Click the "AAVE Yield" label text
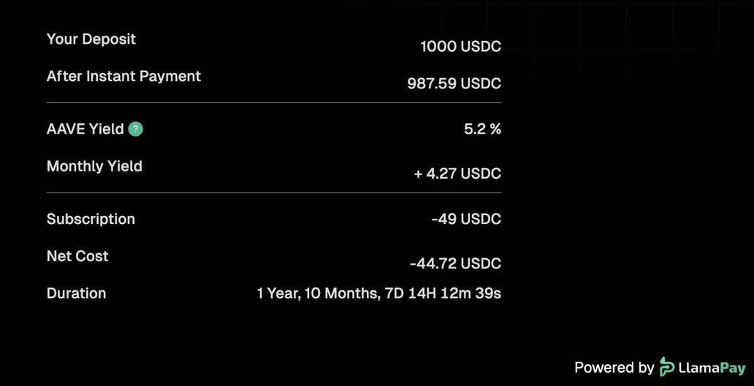Image resolution: width=754 pixels, height=386 pixels. (85, 129)
